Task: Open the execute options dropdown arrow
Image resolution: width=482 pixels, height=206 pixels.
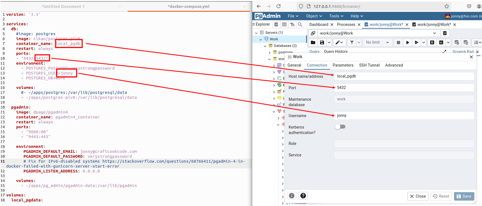Action: coord(423,42)
